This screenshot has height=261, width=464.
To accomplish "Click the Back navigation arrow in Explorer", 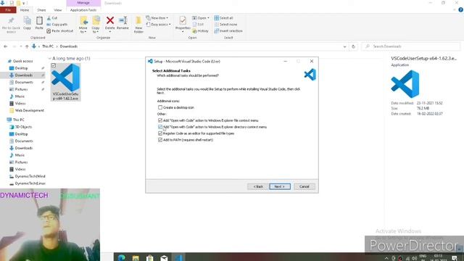I will [x=6, y=46].
